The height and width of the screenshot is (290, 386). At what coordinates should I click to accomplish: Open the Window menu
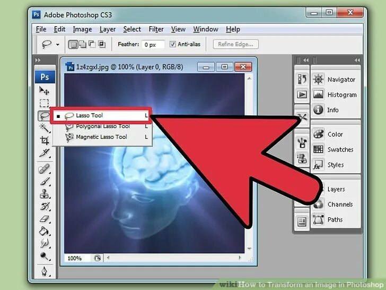click(x=206, y=29)
